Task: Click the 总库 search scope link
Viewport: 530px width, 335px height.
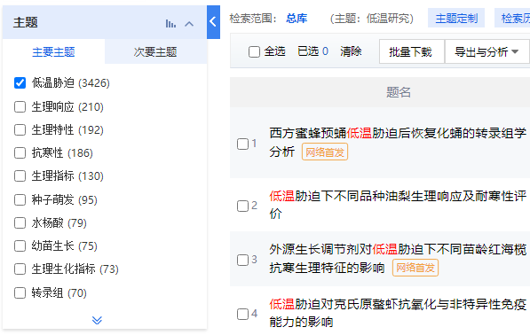Action: (297, 19)
